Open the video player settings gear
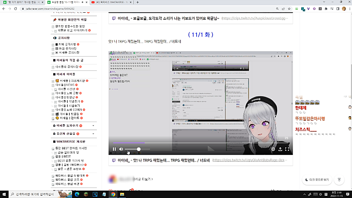This screenshot has width=352, height=198. tap(273, 149)
